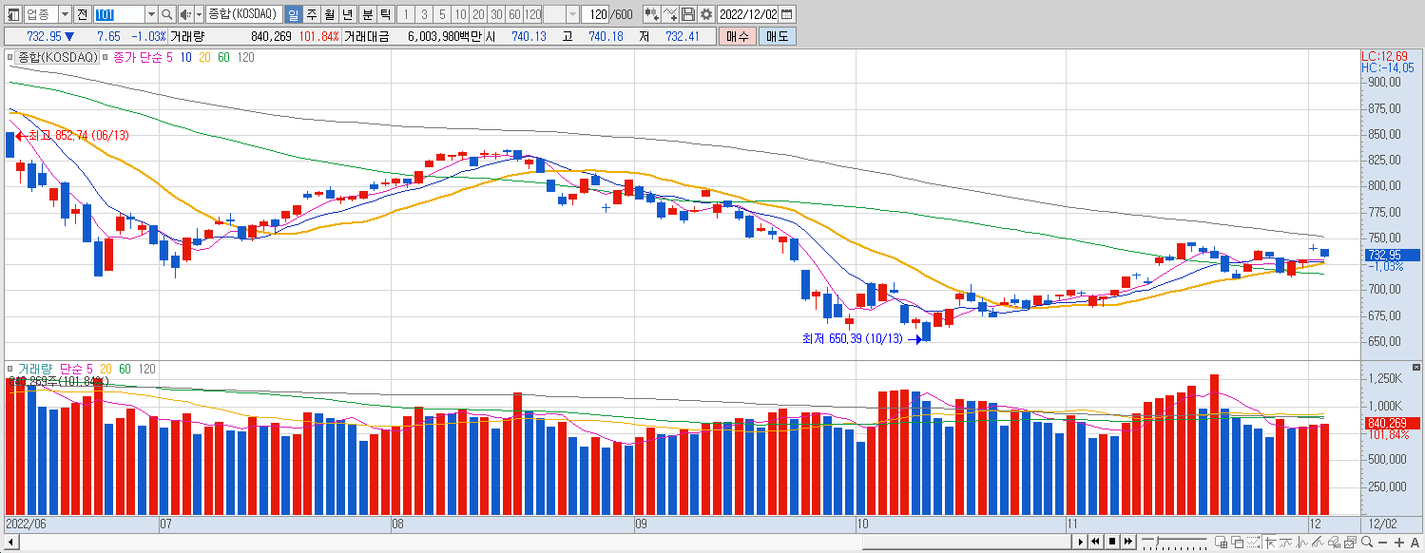Click the speaker sound icon
Viewport: 1425px width, 553px height.
click(185, 14)
